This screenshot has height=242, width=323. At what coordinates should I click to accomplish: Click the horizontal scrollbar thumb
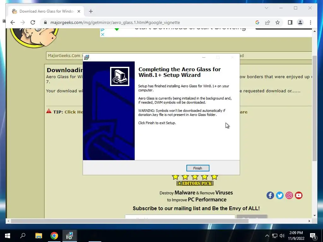130,221
